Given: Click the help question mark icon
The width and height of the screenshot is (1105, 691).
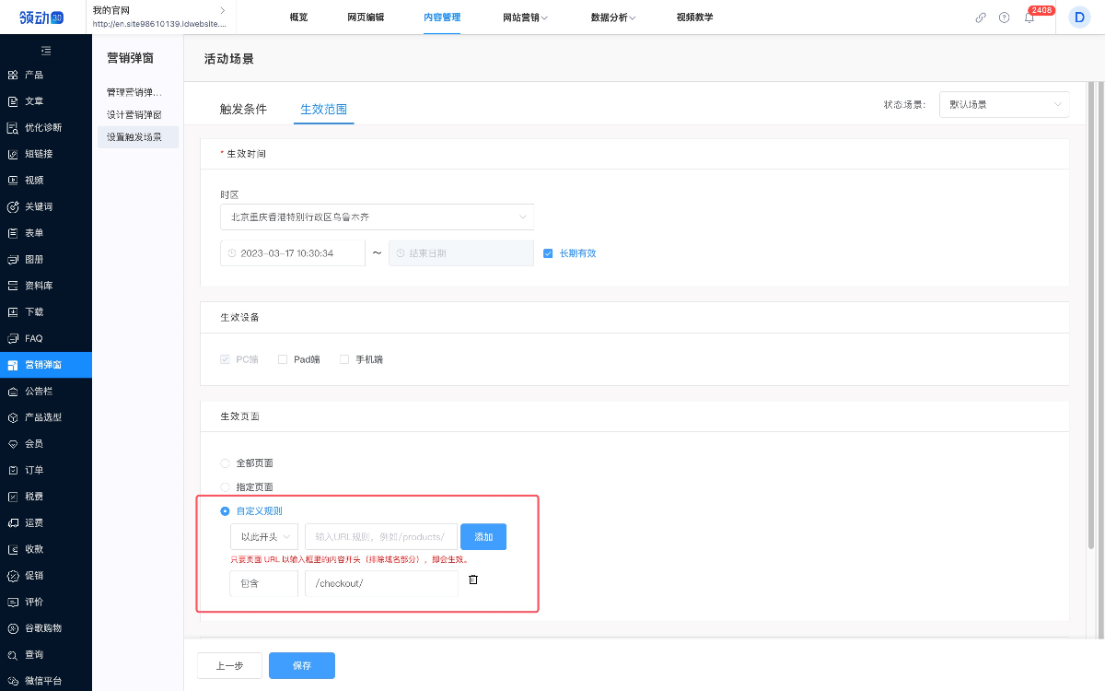Looking at the screenshot, I should click(1004, 18).
